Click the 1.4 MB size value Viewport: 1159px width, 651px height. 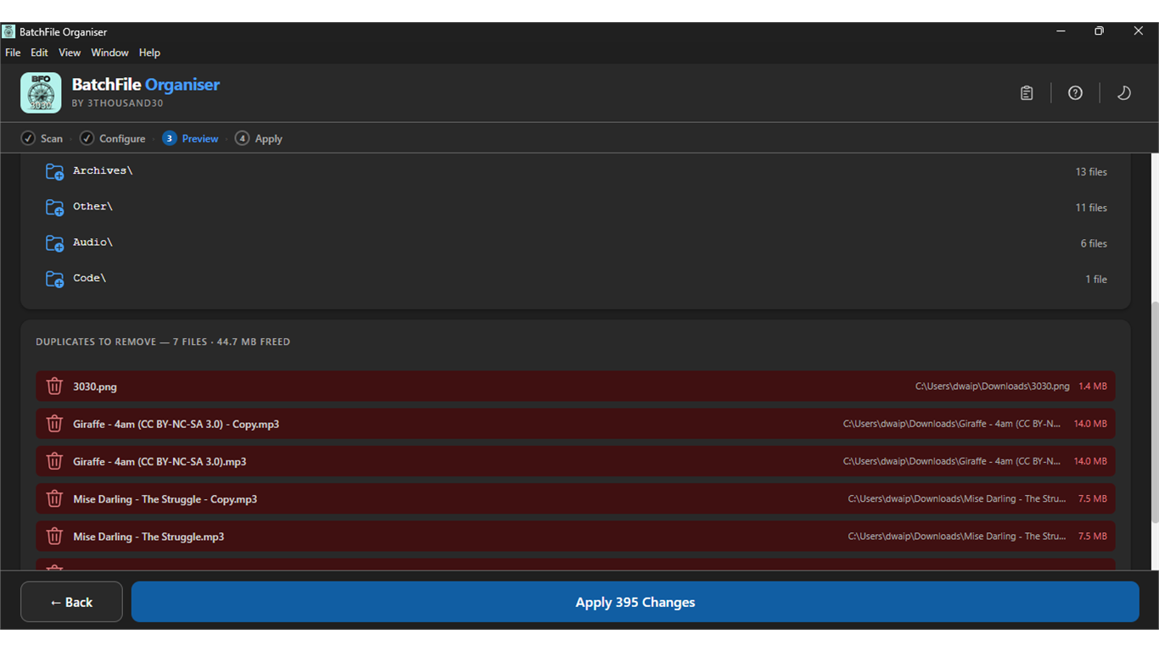pyautogui.click(x=1093, y=387)
